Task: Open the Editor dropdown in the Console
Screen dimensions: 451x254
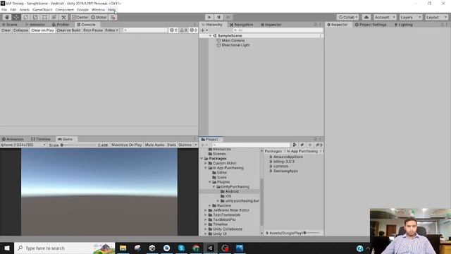Action: 111,30
